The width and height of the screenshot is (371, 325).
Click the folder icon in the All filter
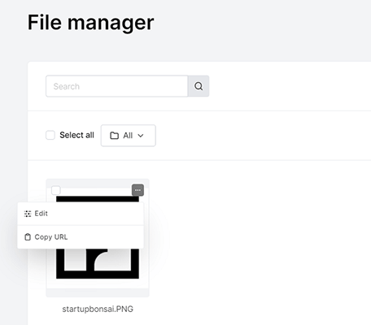(x=114, y=136)
